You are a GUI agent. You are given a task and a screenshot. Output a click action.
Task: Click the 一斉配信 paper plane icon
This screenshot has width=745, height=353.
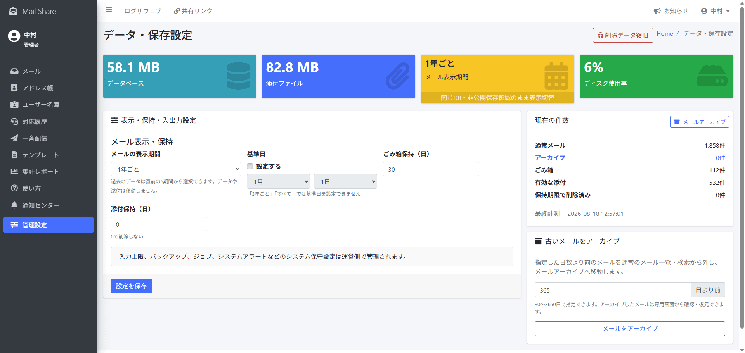(x=14, y=138)
